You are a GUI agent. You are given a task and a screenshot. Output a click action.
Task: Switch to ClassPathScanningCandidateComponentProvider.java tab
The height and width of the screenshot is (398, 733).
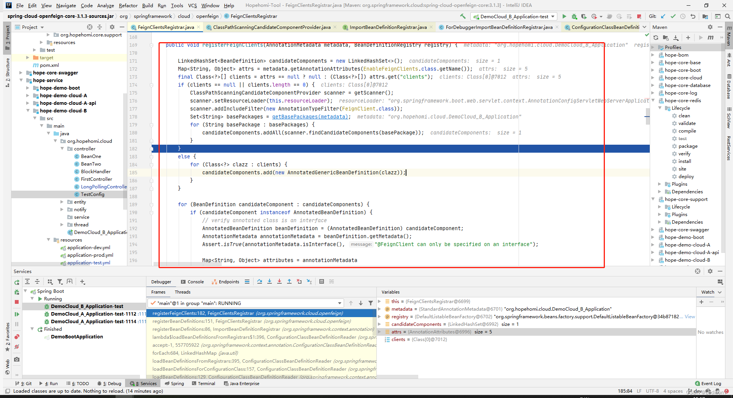[x=271, y=27]
